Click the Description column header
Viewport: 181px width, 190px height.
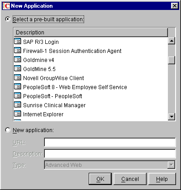tap(90, 33)
